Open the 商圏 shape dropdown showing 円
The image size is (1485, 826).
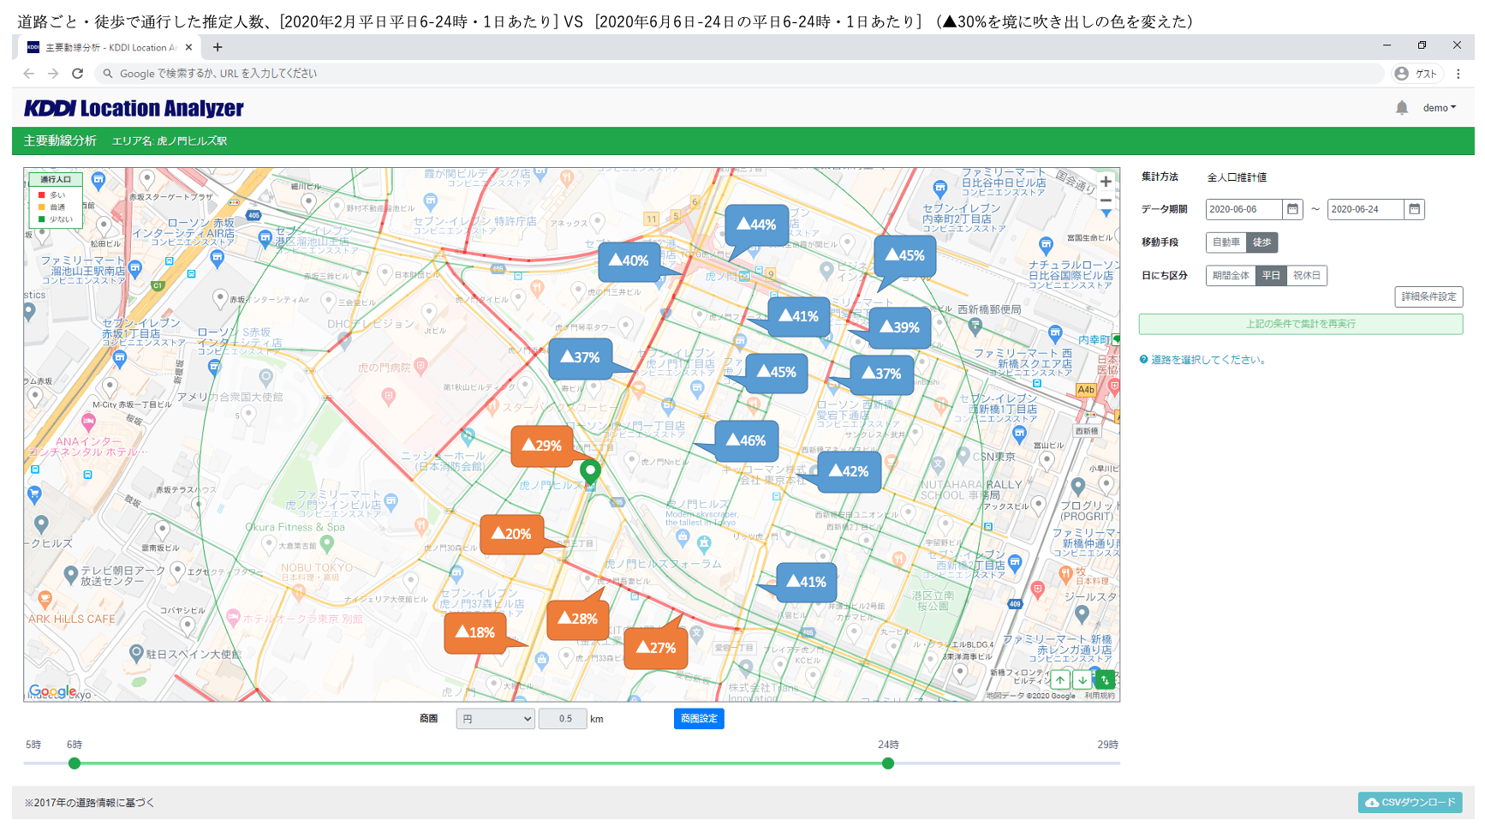[496, 719]
